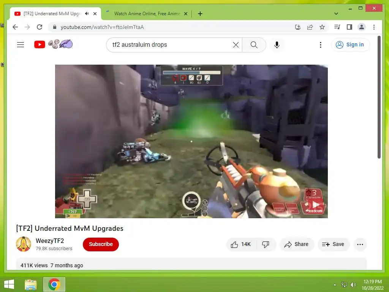Open the YouTube settings three-dot menu
The image size is (389, 292).
point(321,45)
